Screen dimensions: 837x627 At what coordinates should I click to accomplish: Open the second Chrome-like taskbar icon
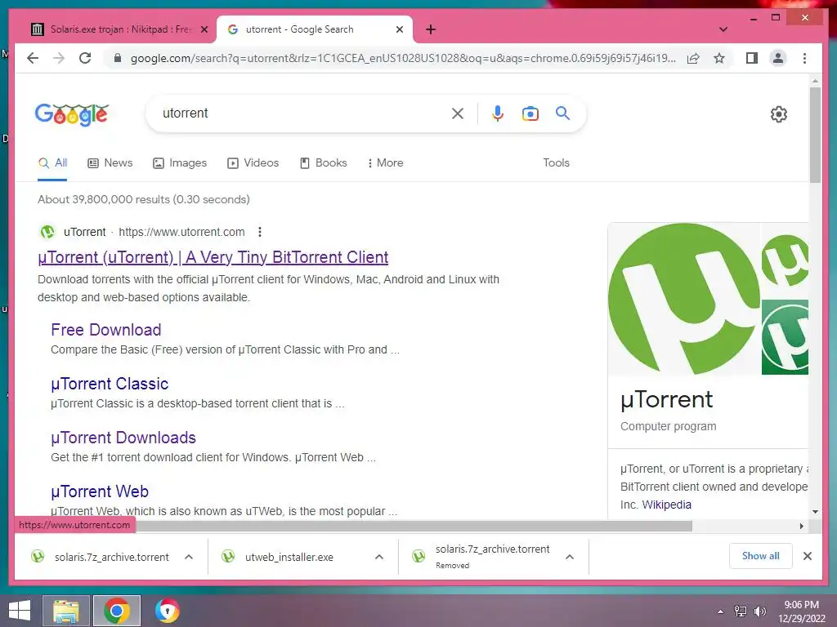167,611
